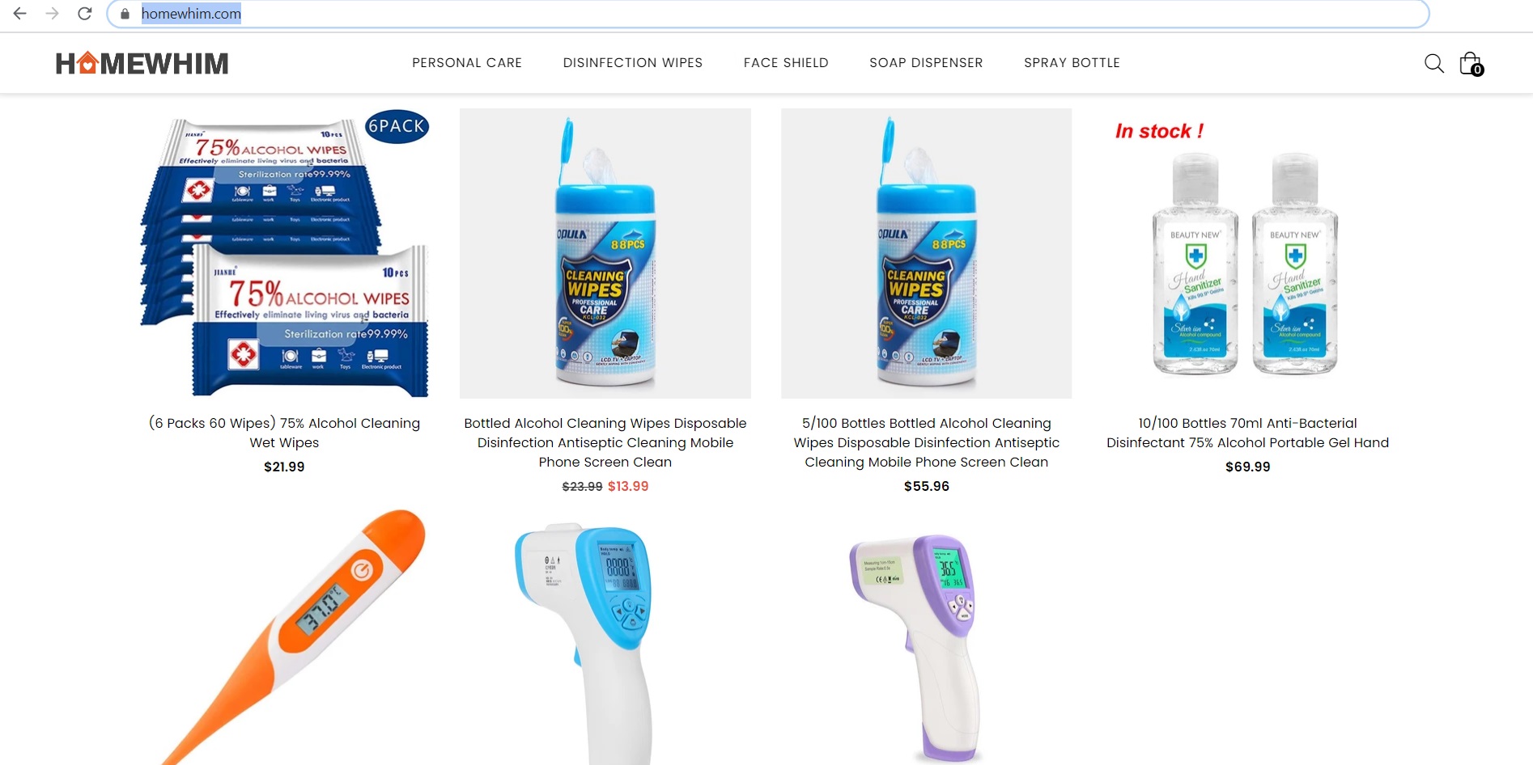Open 5/100 Bottles Cleaning Wipes link
Image resolution: width=1533 pixels, height=765 pixels.
click(927, 442)
